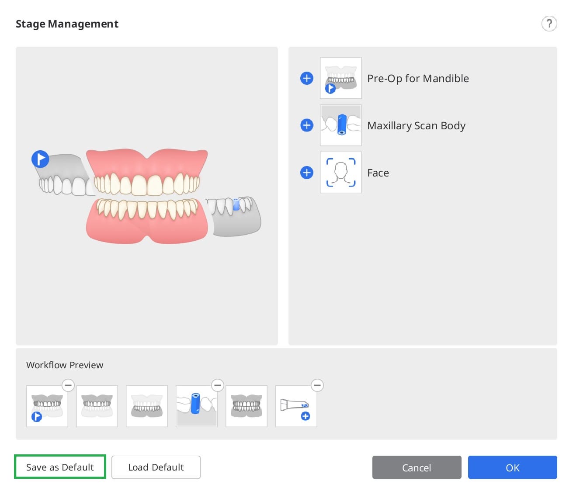Click the Workflow Preview heading
The height and width of the screenshot is (495, 573).
[x=65, y=365]
